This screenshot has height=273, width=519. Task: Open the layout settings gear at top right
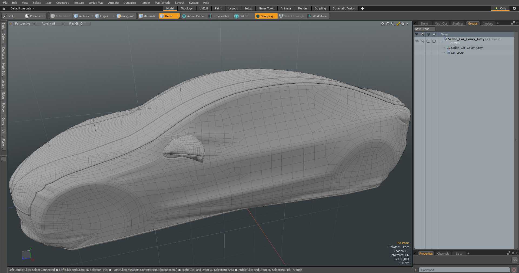pyautogui.click(x=514, y=8)
